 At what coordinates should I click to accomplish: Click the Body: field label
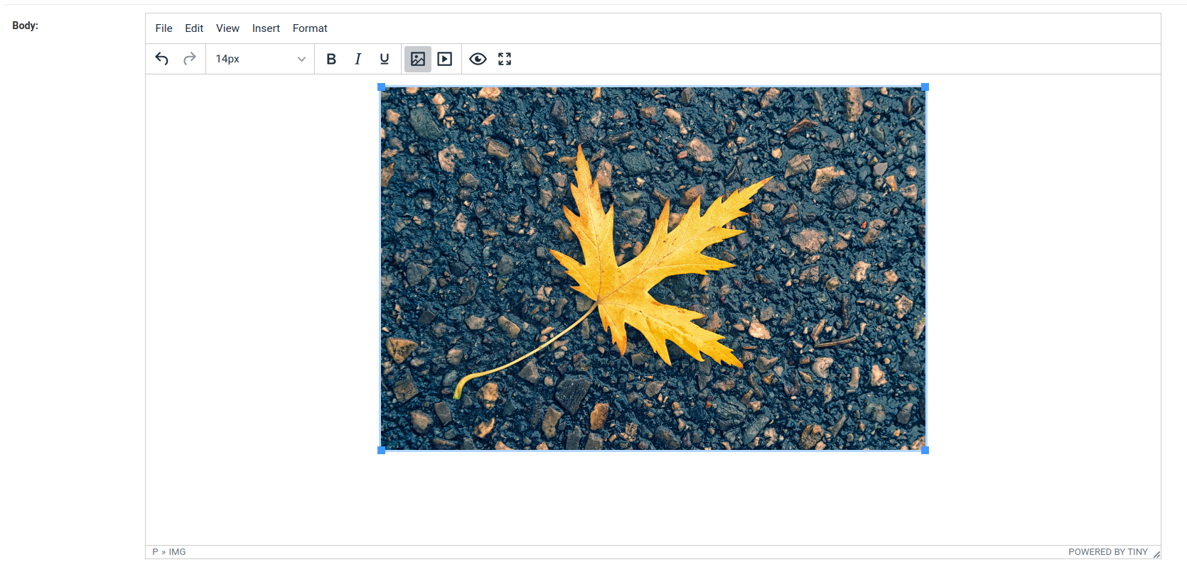click(x=25, y=26)
